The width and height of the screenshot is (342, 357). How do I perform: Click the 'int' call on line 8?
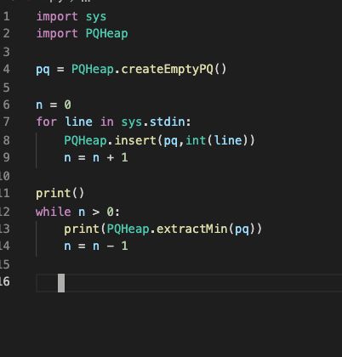(196, 140)
